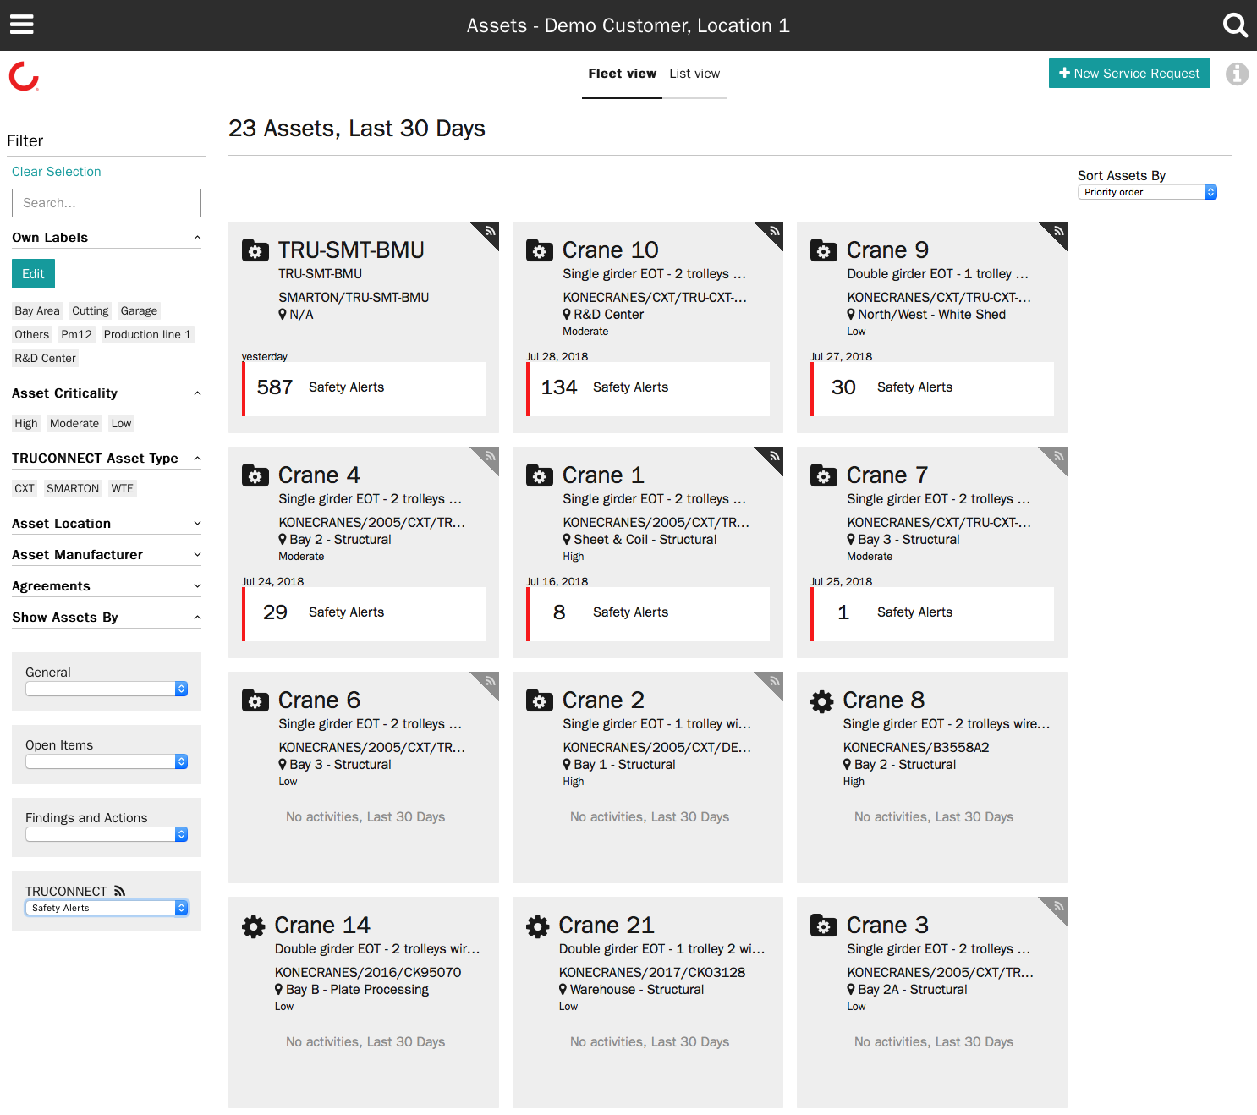Toggle the Moderate criticality filter
The height and width of the screenshot is (1115, 1257).
point(74,423)
